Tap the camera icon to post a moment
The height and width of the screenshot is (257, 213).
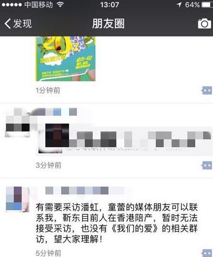[205, 24]
